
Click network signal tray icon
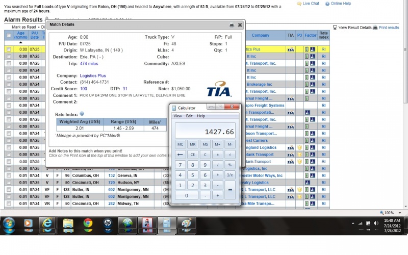coord(361,223)
